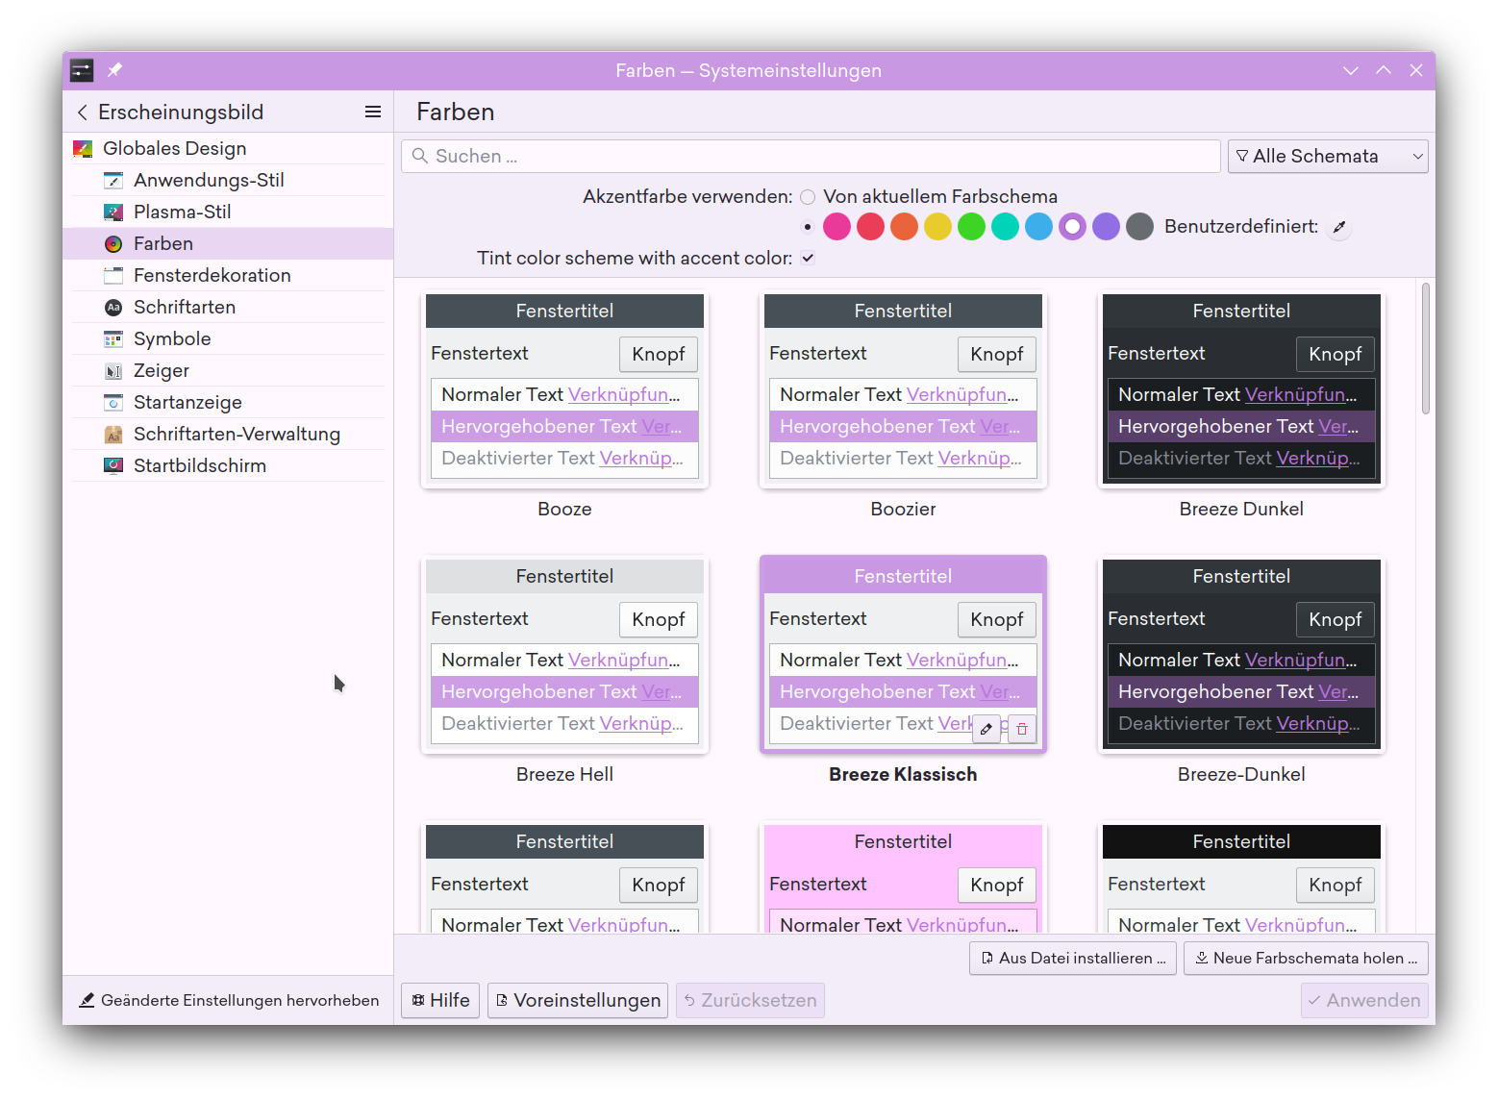Select Schriftarten in the sidebar
The height and width of the screenshot is (1099, 1498).
tap(185, 307)
